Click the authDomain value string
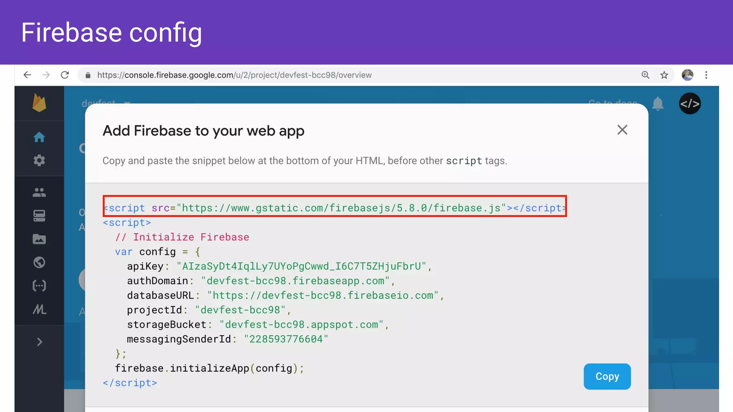The image size is (733, 412). [x=295, y=281]
